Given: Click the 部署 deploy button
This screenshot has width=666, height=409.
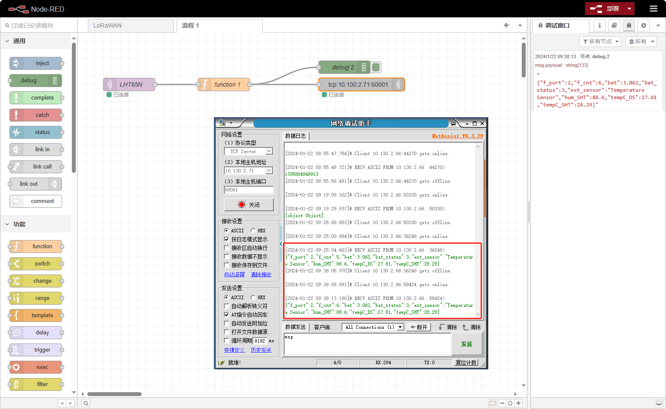Looking at the screenshot, I should 605,9.
